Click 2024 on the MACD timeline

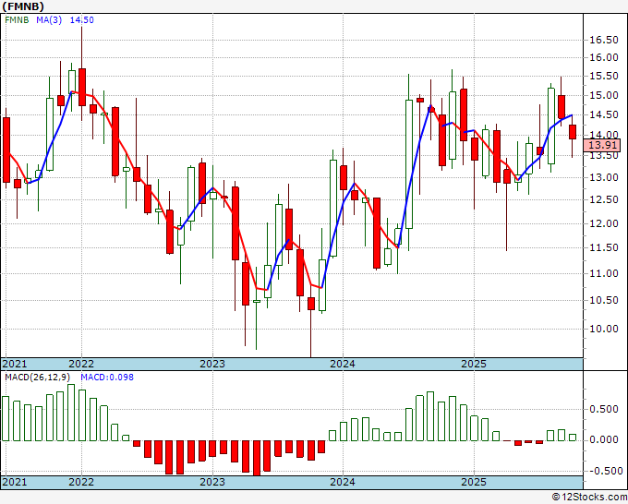343,482
